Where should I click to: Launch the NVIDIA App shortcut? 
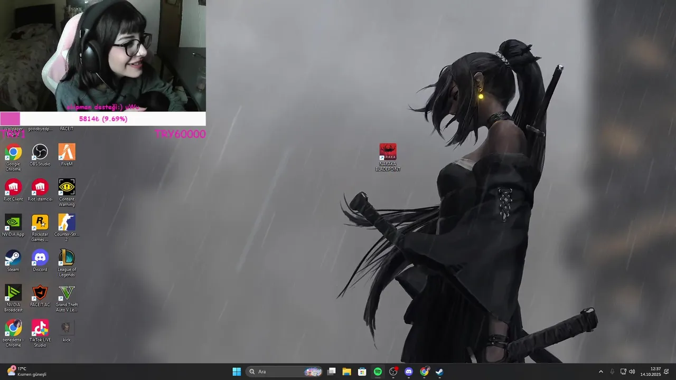tap(13, 225)
